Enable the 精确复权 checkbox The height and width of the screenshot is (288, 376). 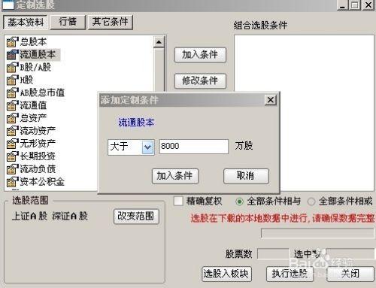pos(178,201)
